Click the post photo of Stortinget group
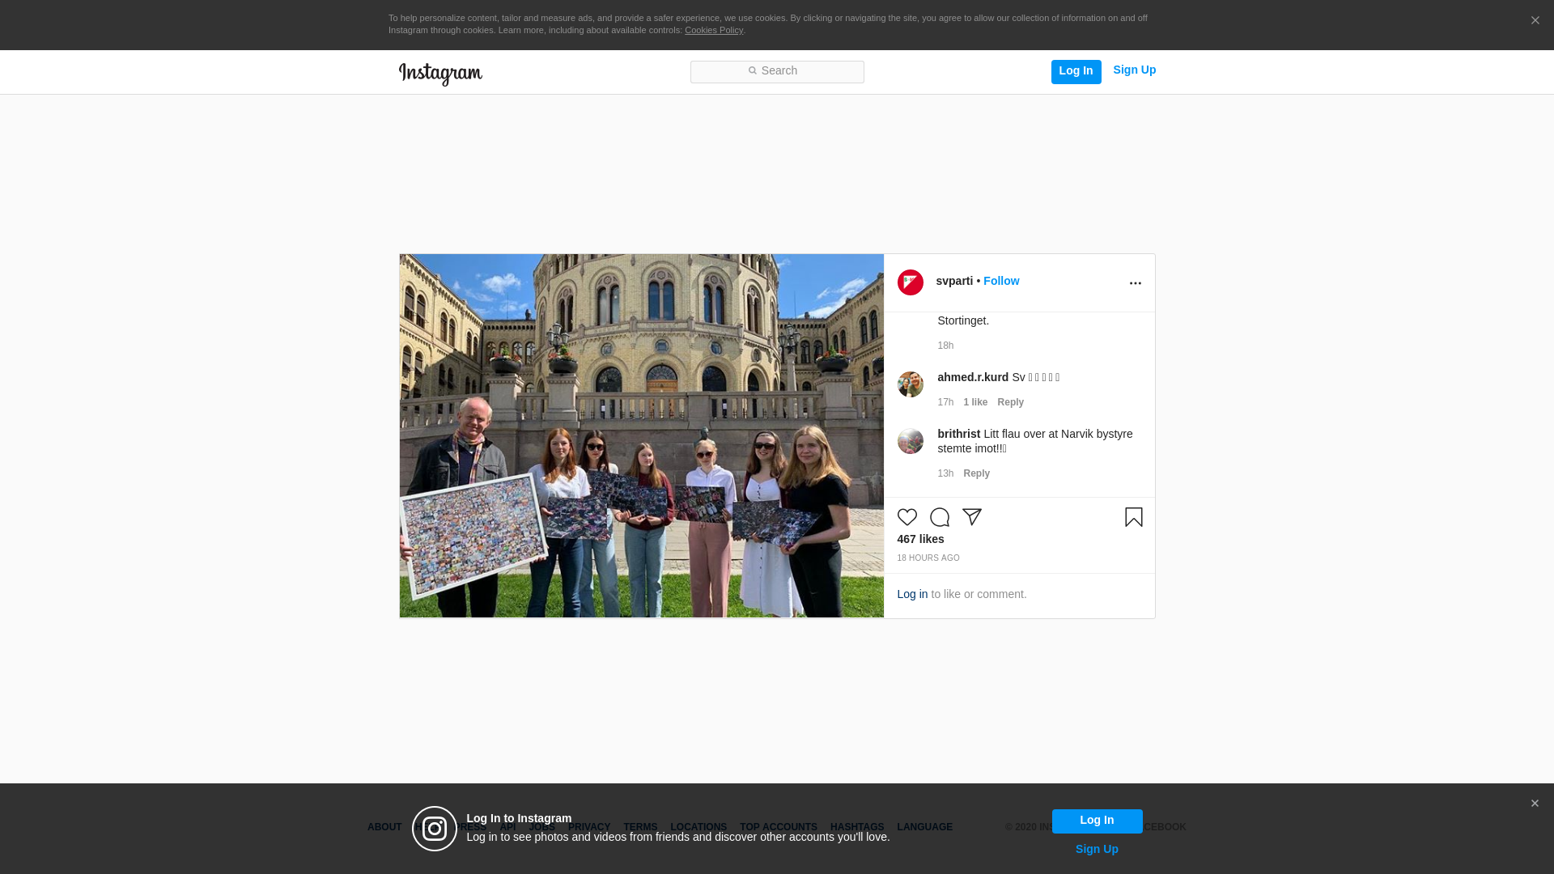1554x874 pixels. 641,436
